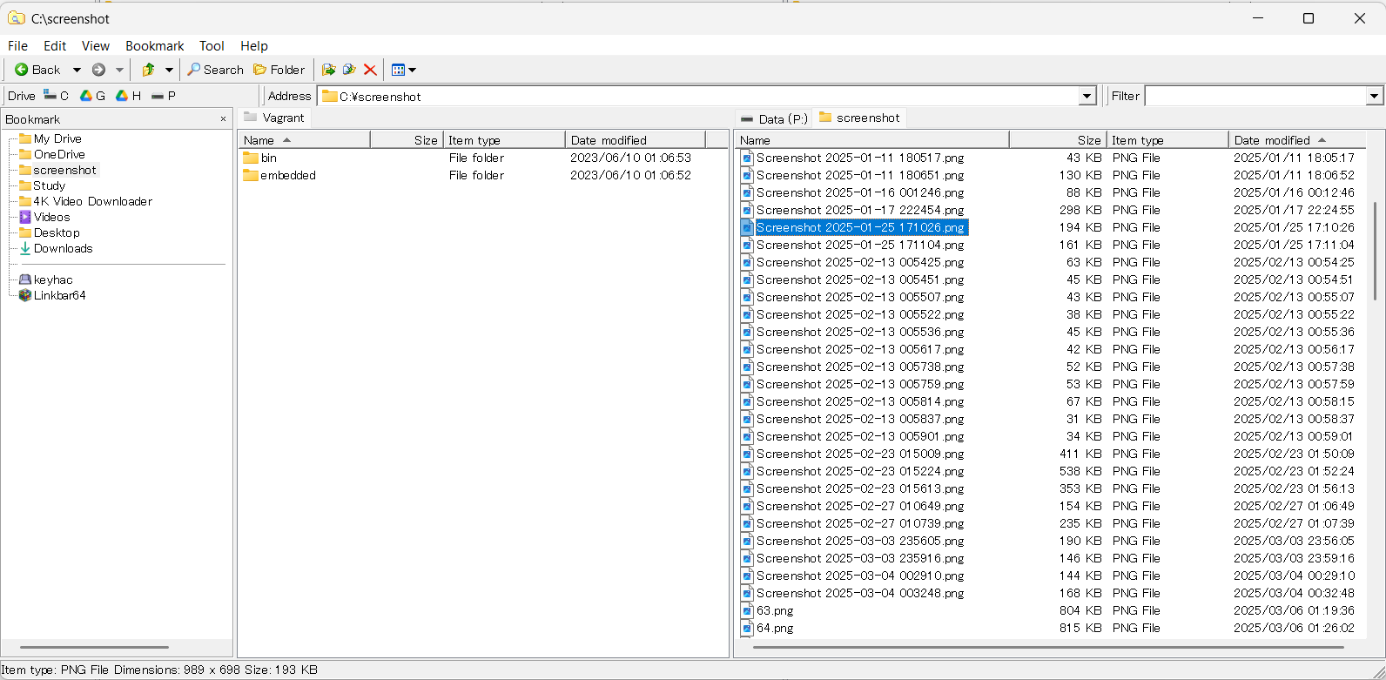Image resolution: width=1386 pixels, height=680 pixels.
Task: Click the Move To folder icon
Action: point(328,70)
